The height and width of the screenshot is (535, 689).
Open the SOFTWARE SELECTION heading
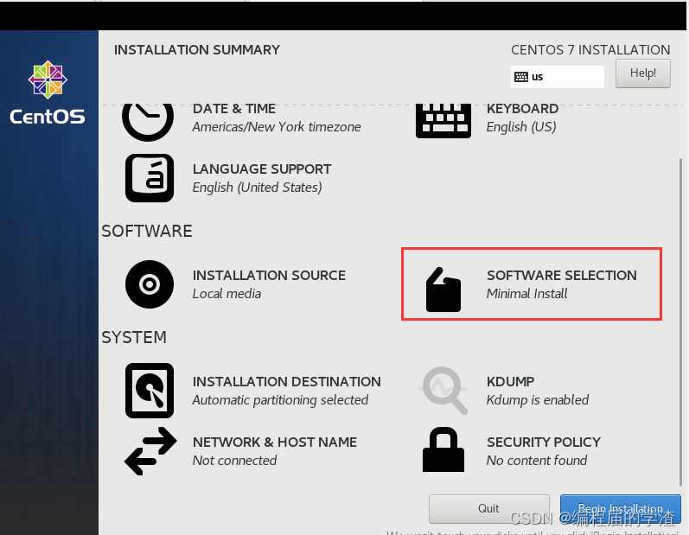point(562,276)
